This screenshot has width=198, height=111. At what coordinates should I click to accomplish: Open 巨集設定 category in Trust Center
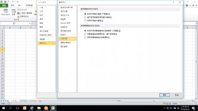pyautogui.click(x=67, y=27)
